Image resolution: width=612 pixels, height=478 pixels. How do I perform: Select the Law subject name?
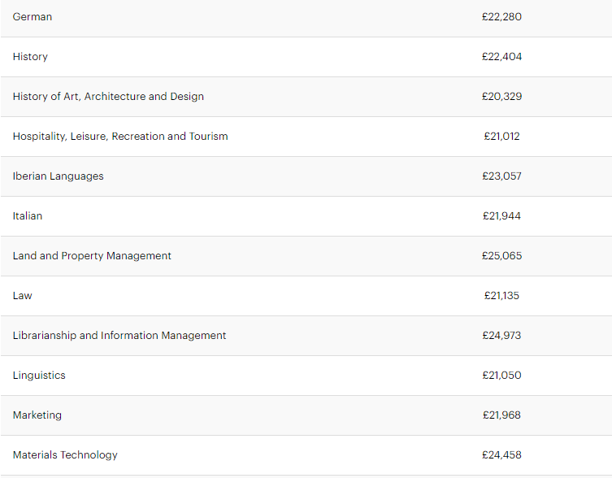pos(23,296)
